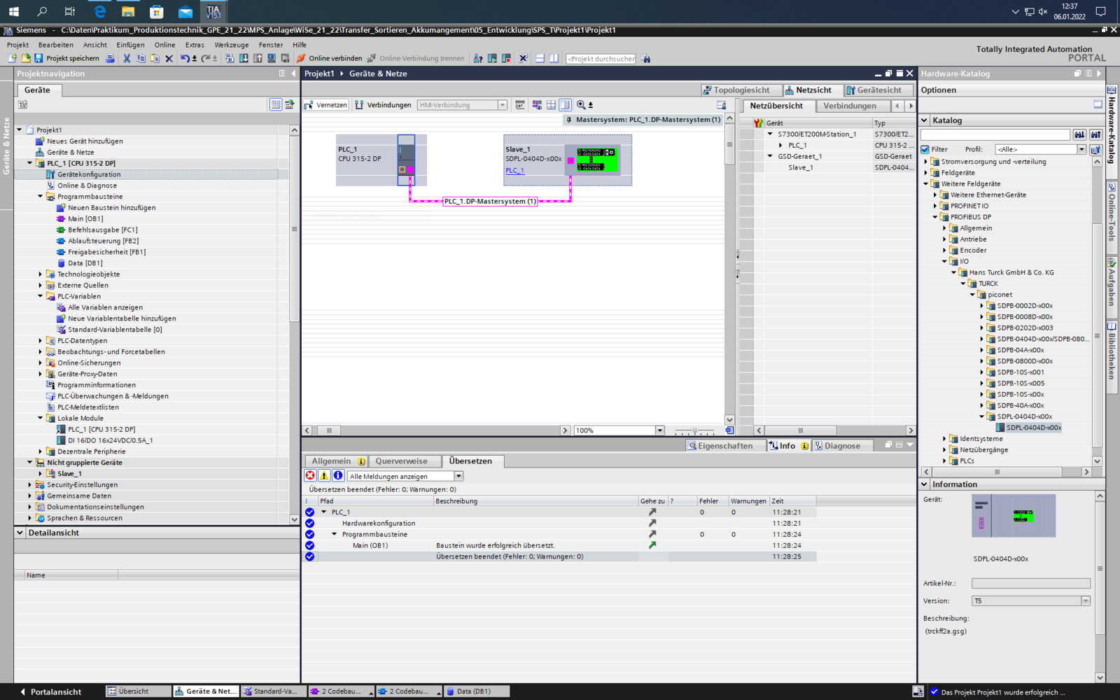Click the undo arrow in the toolbar
Viewport: 1120px width, 700px height.
pyautogui.click(x=184, y=58)
